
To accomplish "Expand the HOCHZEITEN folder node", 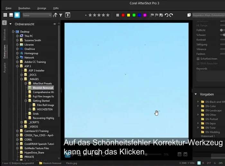I will [30, 109].
